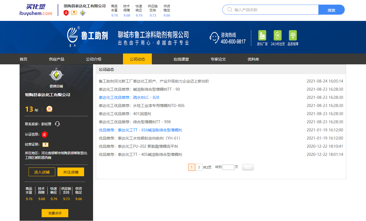Click the 经营证照 license icon in sidebar
The image size is (366, 221).
(45, 144)
